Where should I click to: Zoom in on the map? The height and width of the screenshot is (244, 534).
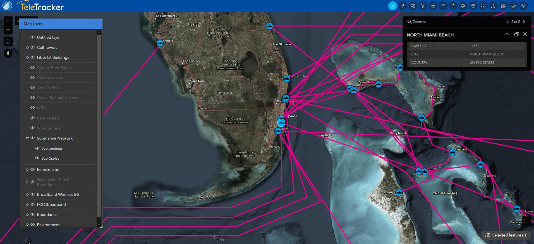click(x=8, y=21)
